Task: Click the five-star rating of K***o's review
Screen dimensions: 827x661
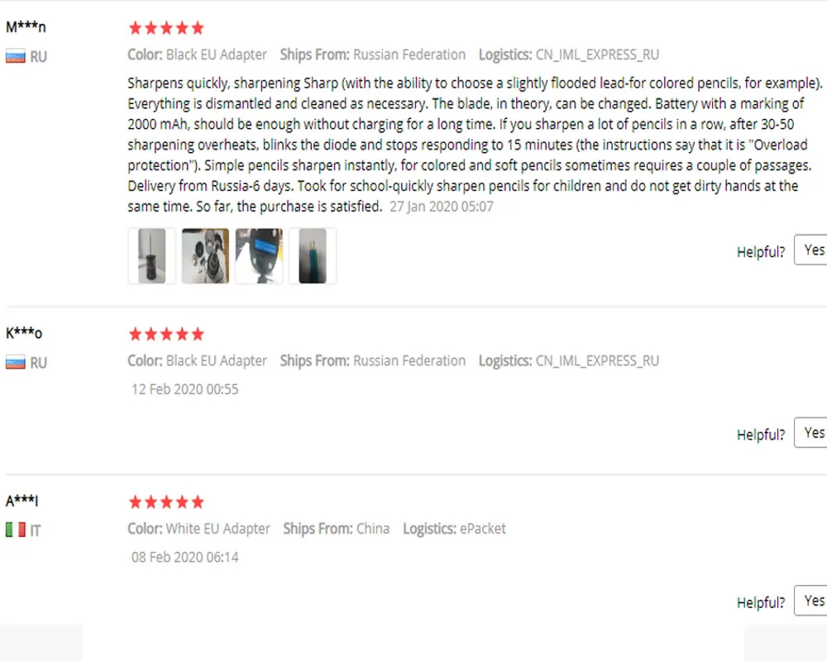Action: 166,334
